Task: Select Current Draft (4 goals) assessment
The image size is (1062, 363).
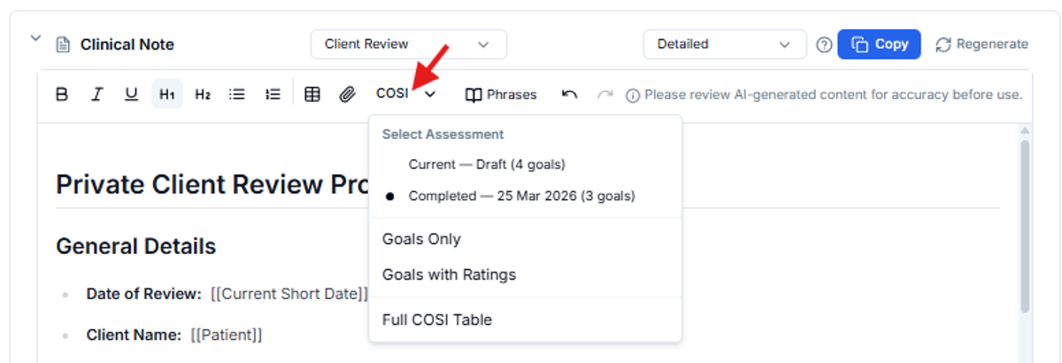Action: 486,165
